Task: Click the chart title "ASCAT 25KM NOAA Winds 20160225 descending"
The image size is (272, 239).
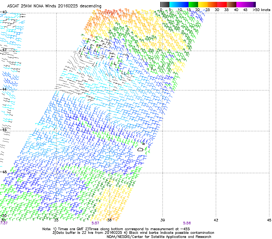Action: [x=54, y=6]
